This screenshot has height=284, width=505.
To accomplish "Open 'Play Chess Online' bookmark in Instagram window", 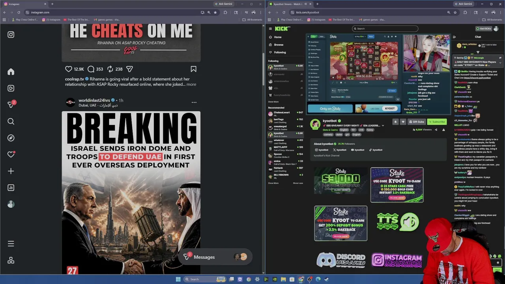I will click(25, 20).
